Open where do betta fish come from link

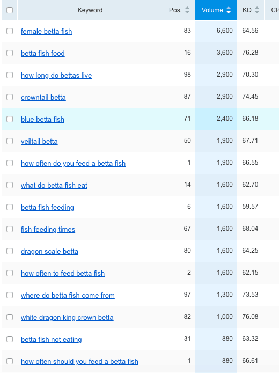pos(68,296)
